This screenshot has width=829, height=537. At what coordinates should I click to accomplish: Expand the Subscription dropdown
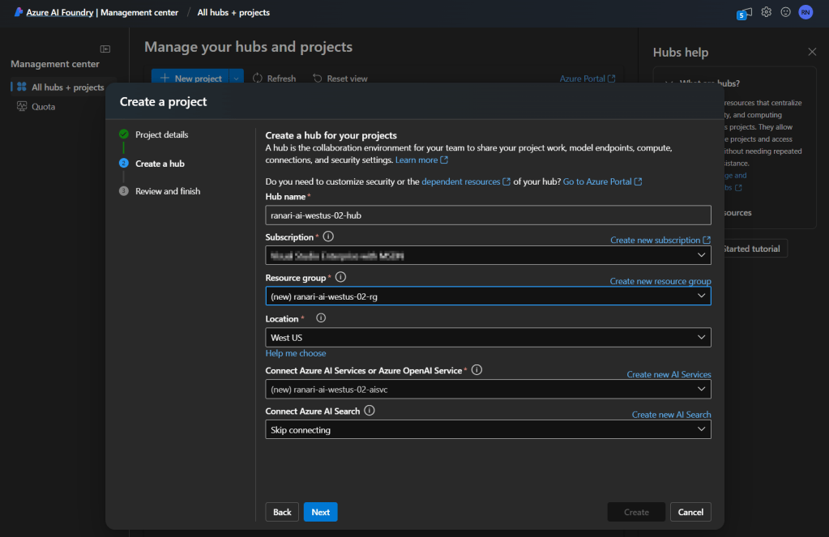point(488,255)
